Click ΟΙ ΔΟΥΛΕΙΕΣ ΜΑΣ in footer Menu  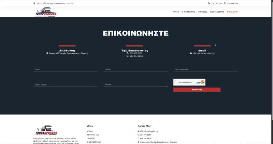[x=94, y=142]
